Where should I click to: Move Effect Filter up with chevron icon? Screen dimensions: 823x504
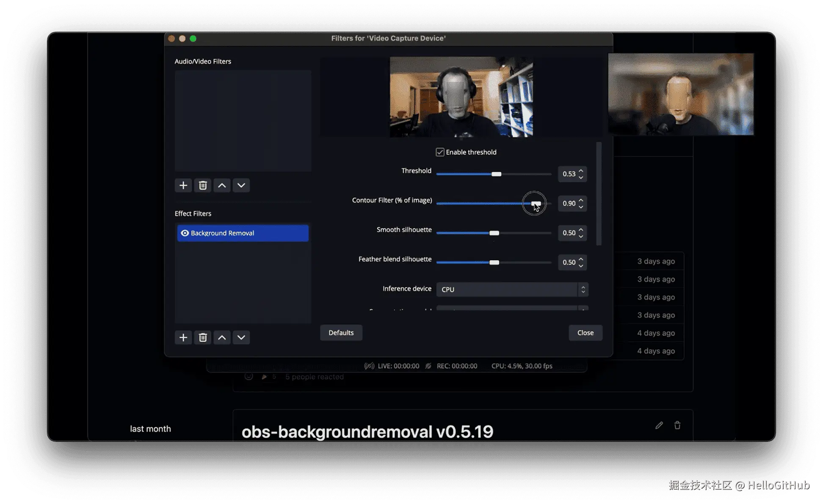pos(222,337)
